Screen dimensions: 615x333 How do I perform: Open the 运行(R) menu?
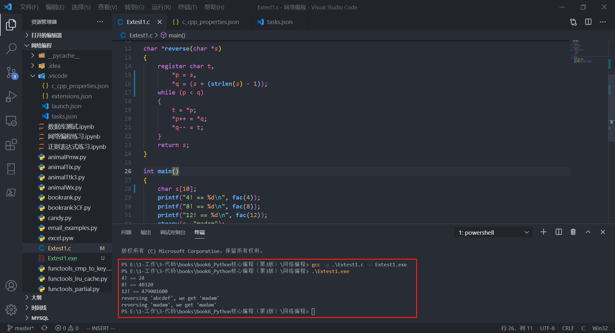point(161,7)
